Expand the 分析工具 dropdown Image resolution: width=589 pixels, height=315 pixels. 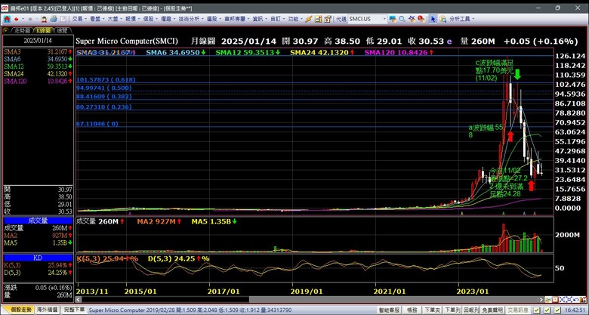point(461,19)
